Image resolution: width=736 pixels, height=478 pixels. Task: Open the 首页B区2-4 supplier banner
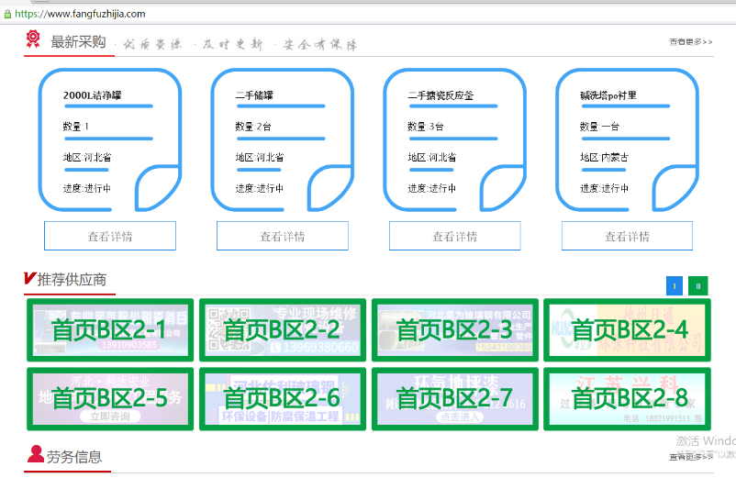628,330
